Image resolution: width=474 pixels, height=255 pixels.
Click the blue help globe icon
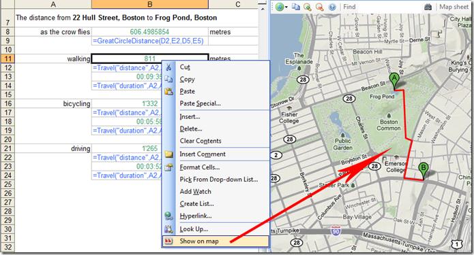pyautogui.click(x=332, y=7)
